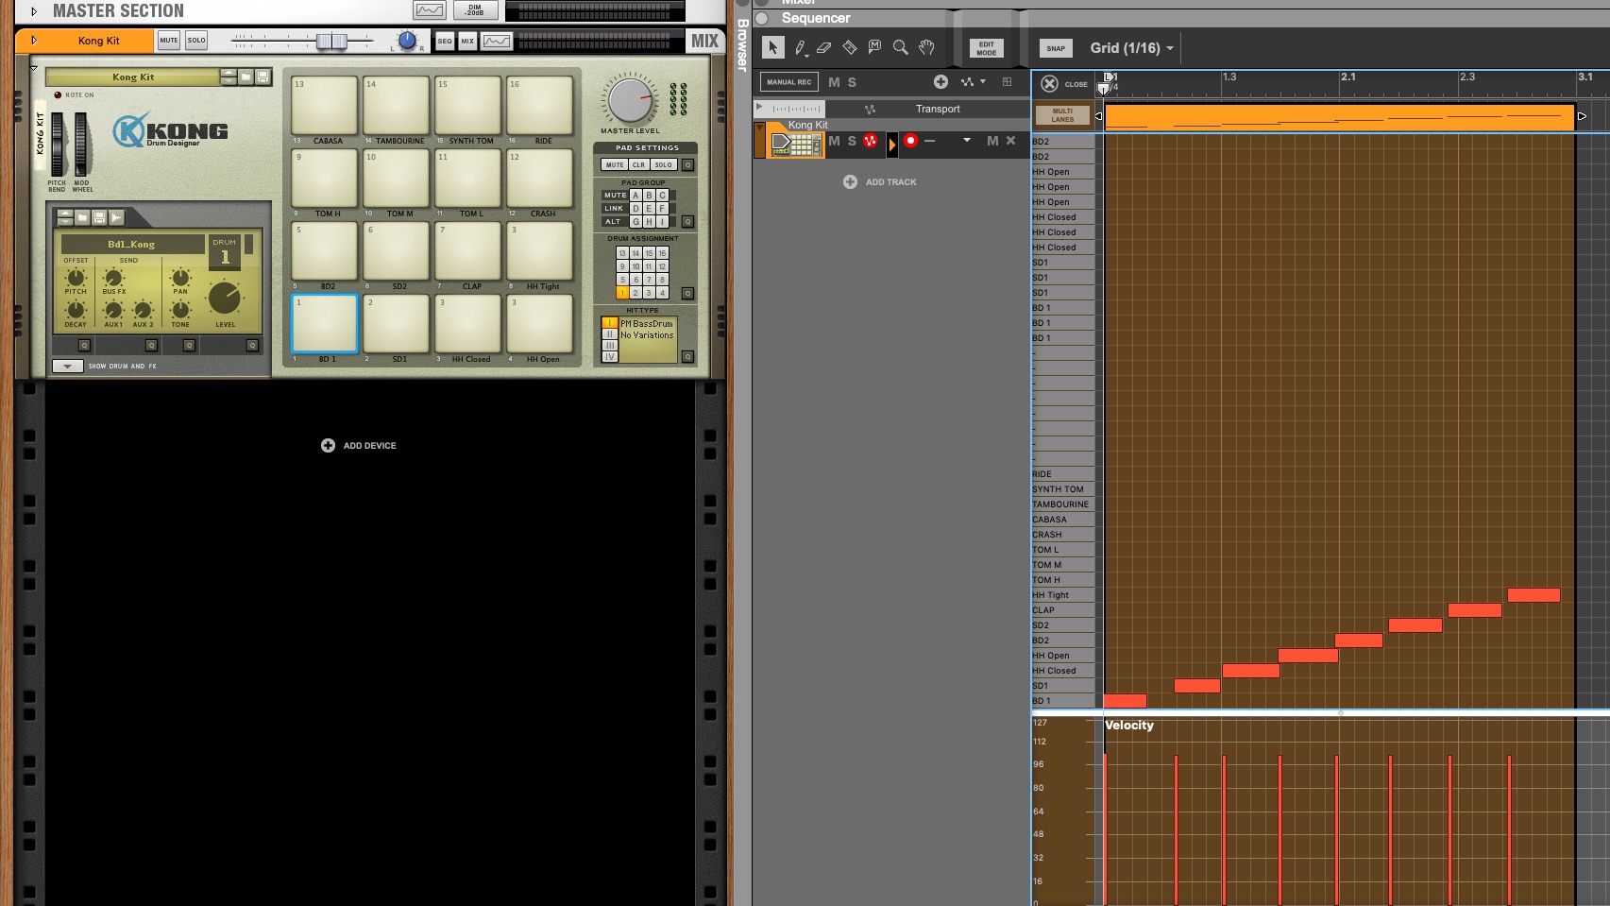Image resolution: width=1610 pixels, height=906 pixels.
Task: Enable record on Kong Kit track
Action: point(910,141)
